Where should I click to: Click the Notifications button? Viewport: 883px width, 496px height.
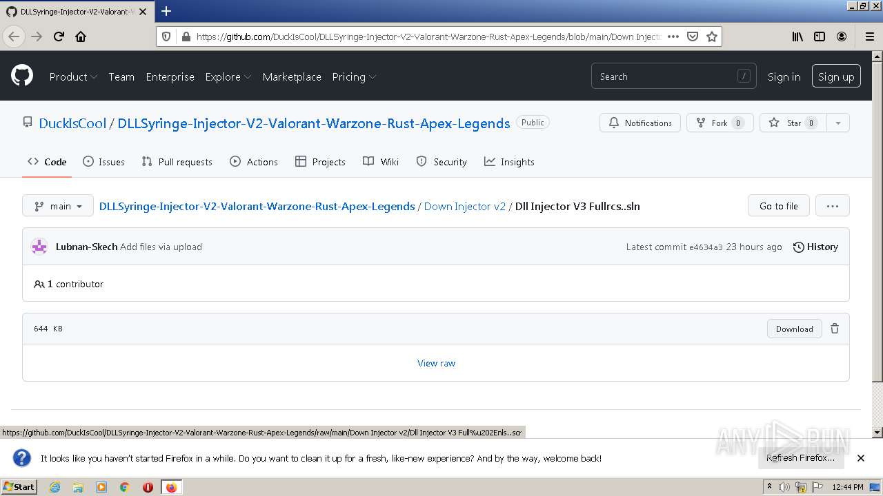click(640, 123)
